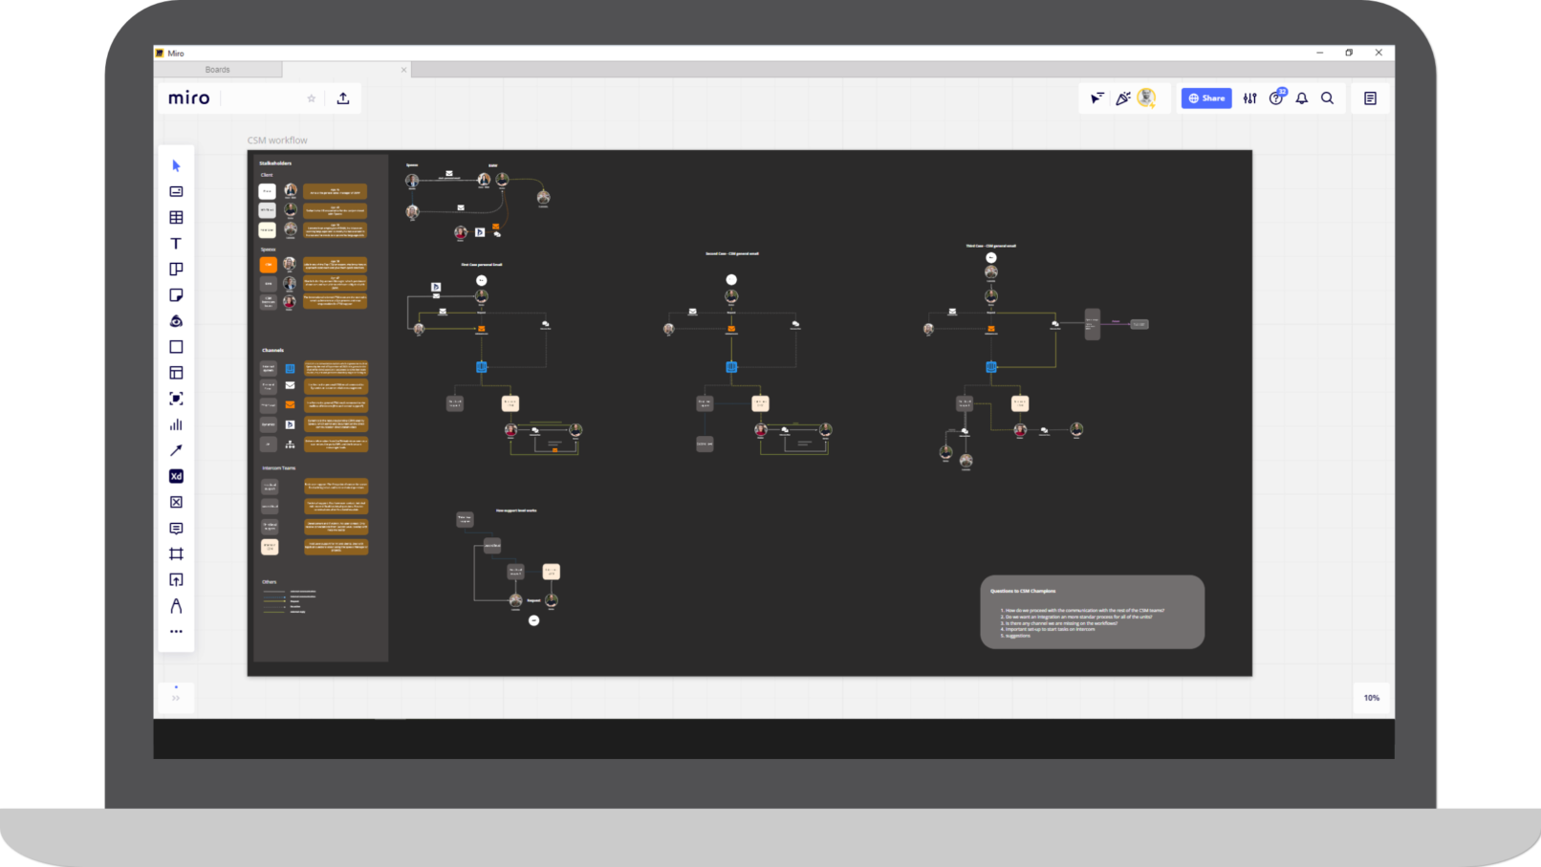Select the comment tool
1541x867 pixels.
pos(176,528)
